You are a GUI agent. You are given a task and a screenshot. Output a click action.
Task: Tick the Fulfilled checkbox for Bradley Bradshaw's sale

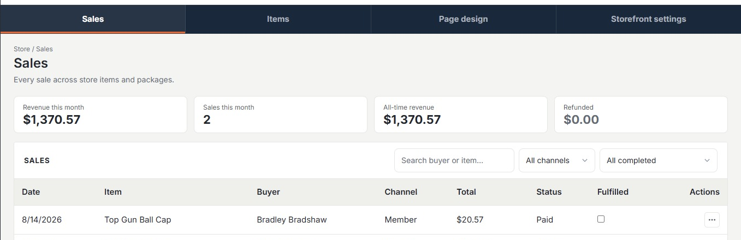[601, 219]
